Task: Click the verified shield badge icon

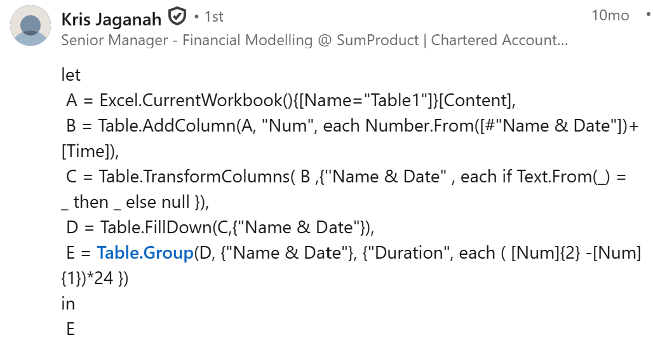Action: tap(177, 17)
